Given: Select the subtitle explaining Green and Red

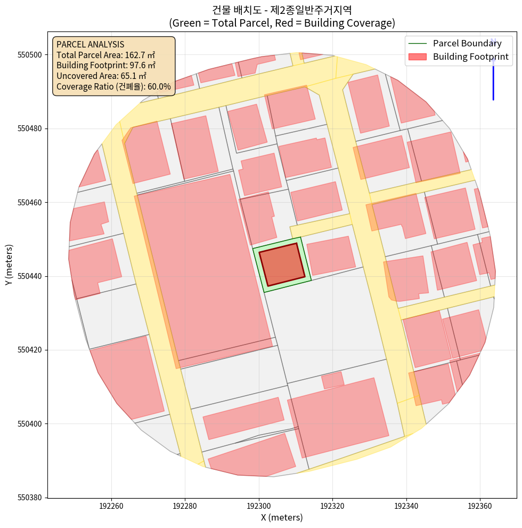Looking at the screenshot, I should click(282, 23).
